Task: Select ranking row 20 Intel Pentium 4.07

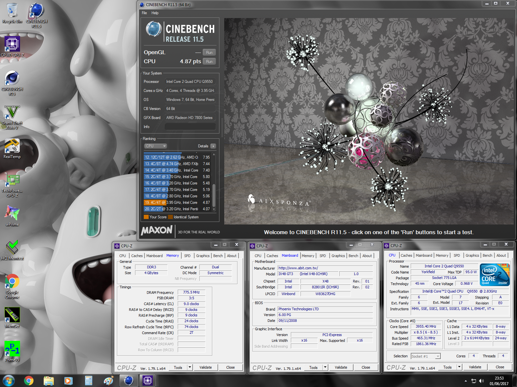Action: 177,209
